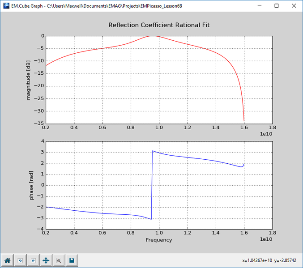This screenshot has width=303, height=268.
Task: Click the Save figure floppy icon
Action: click(x=72, y=260)
